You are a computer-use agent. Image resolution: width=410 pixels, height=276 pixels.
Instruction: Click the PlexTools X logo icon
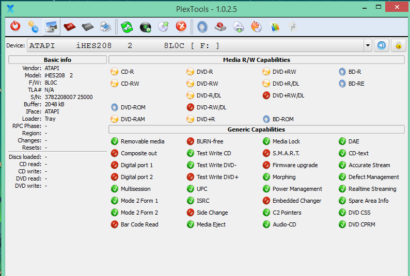click(10, 9)
